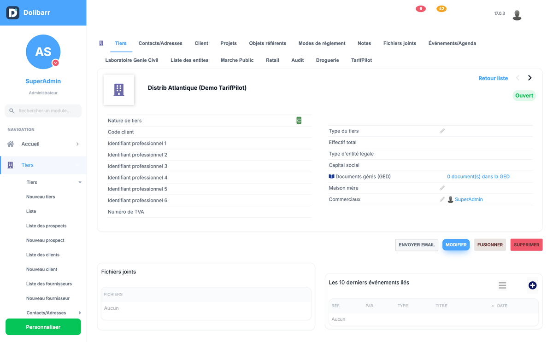553x342 pixels.
Task: Open the Droguerie tab
Action: click(328, 60)
